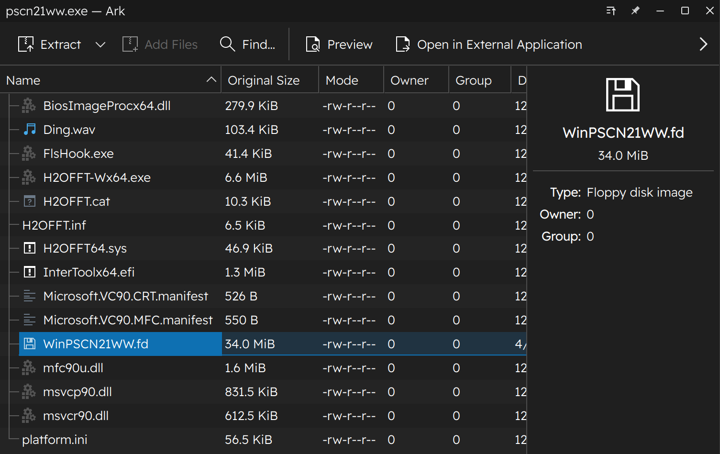
Task: Select the FlsHook.exe file
Action: click(x=78, y=154)
